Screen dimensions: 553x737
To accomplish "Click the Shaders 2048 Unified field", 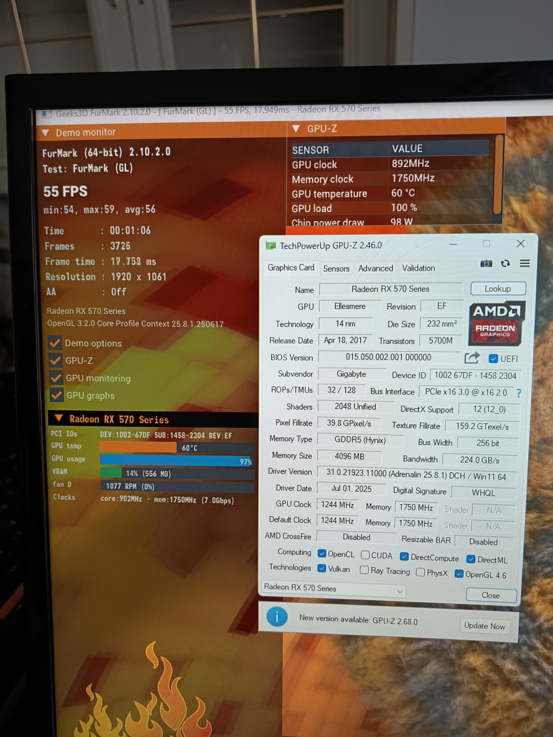I will [x=355, y=406].
